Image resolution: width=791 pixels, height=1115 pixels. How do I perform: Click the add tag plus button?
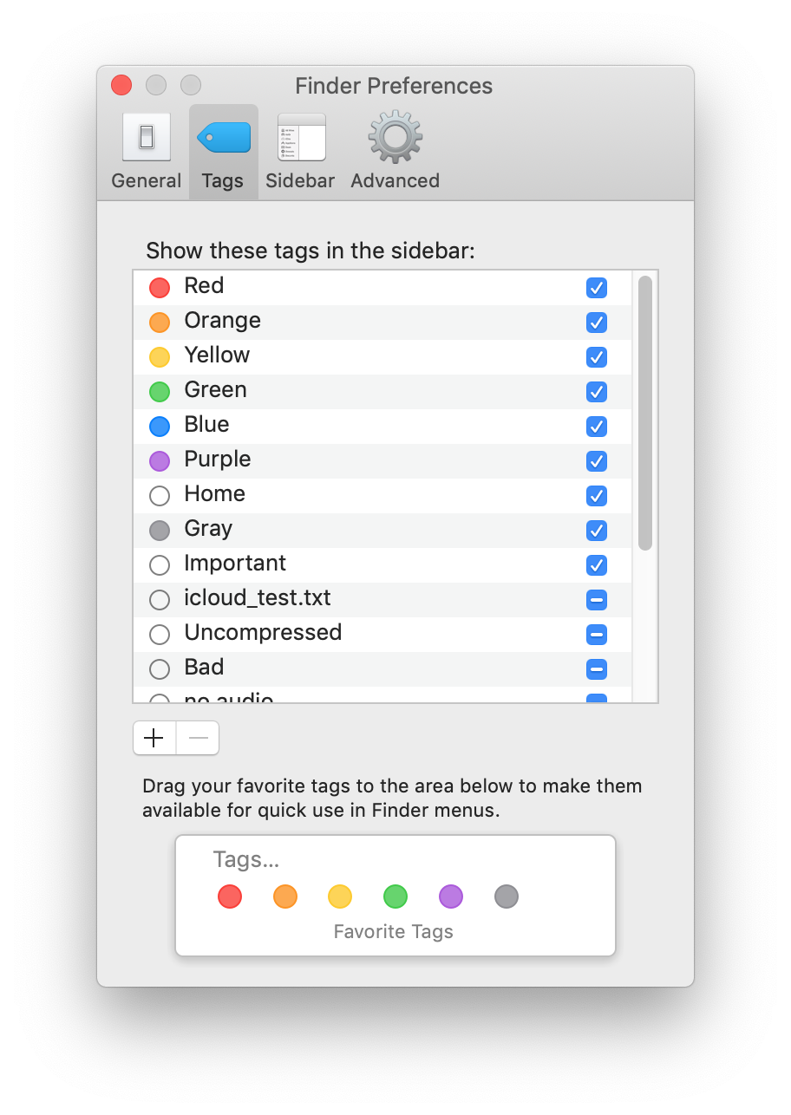(154, 738)
